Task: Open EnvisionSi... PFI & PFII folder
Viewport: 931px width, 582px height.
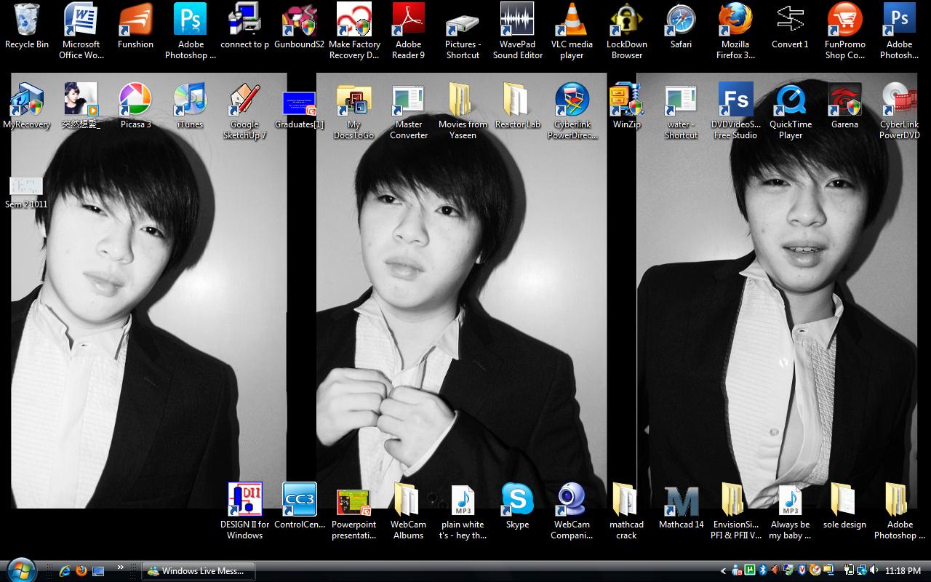Action: tap(735, 511)
